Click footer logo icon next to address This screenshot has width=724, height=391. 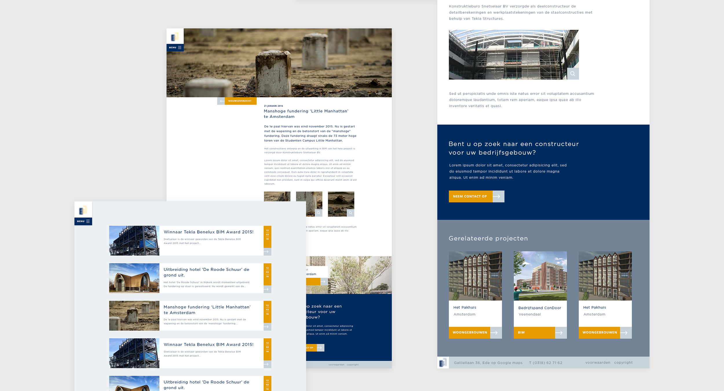click(443, 363)
